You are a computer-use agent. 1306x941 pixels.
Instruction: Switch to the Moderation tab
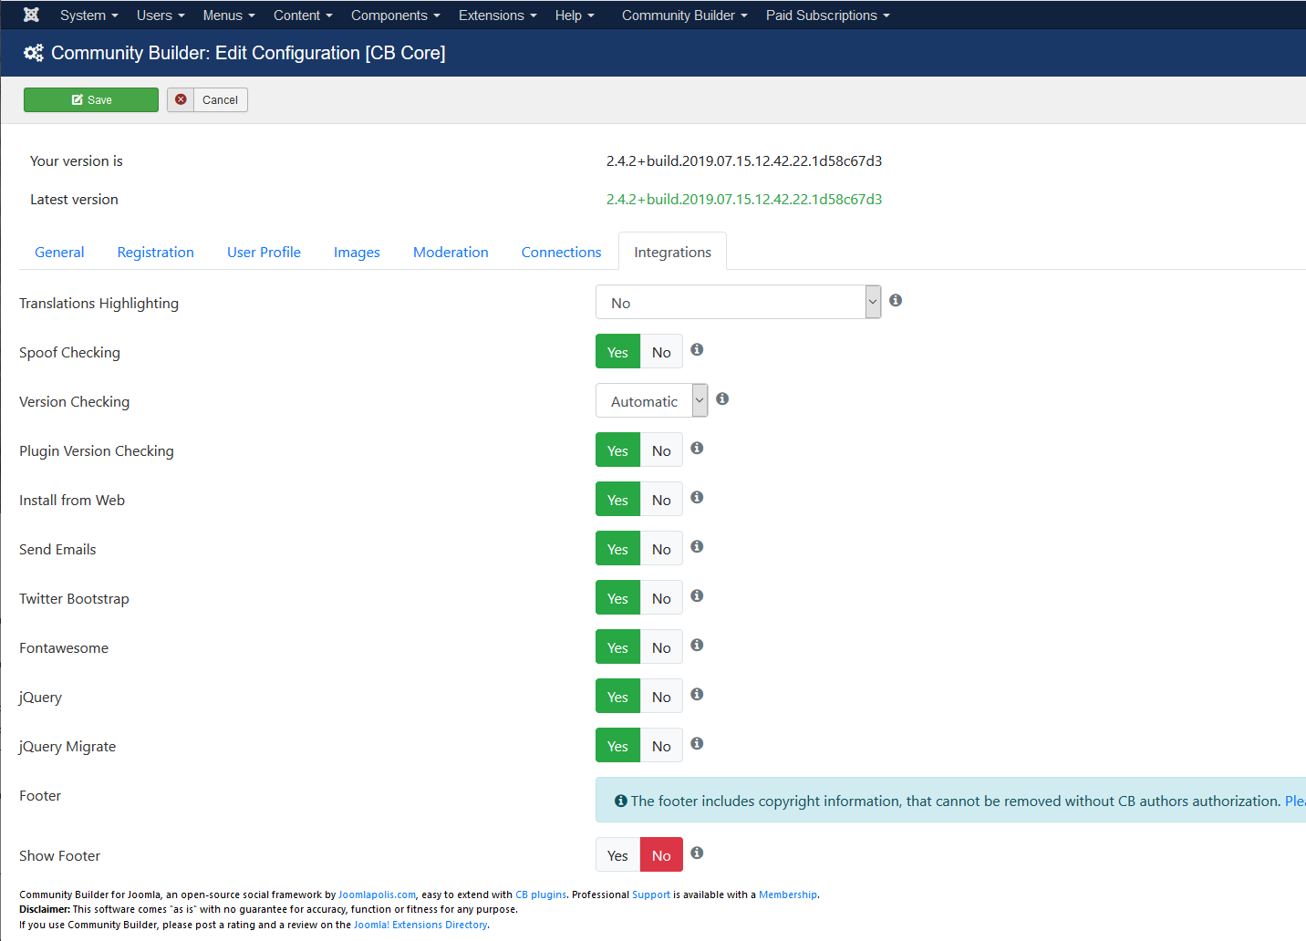[451, 252]
